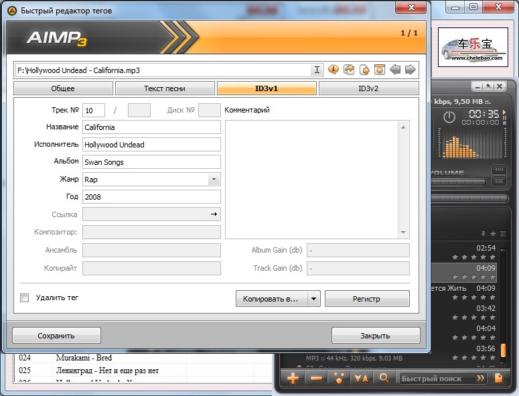Click the Альбом field with Swan Songs
Viewport: 519px width, 396px height.
pyautogui.click(x=151, y=162)
